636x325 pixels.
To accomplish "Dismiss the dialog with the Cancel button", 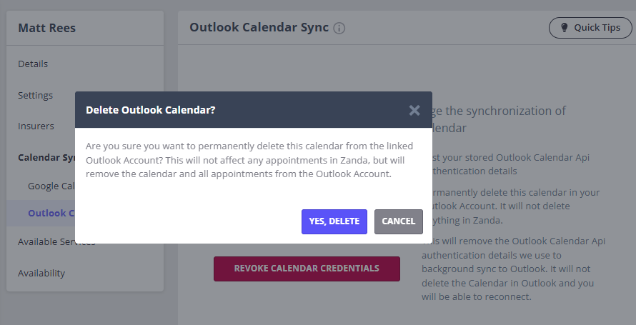I will [398, 221].
